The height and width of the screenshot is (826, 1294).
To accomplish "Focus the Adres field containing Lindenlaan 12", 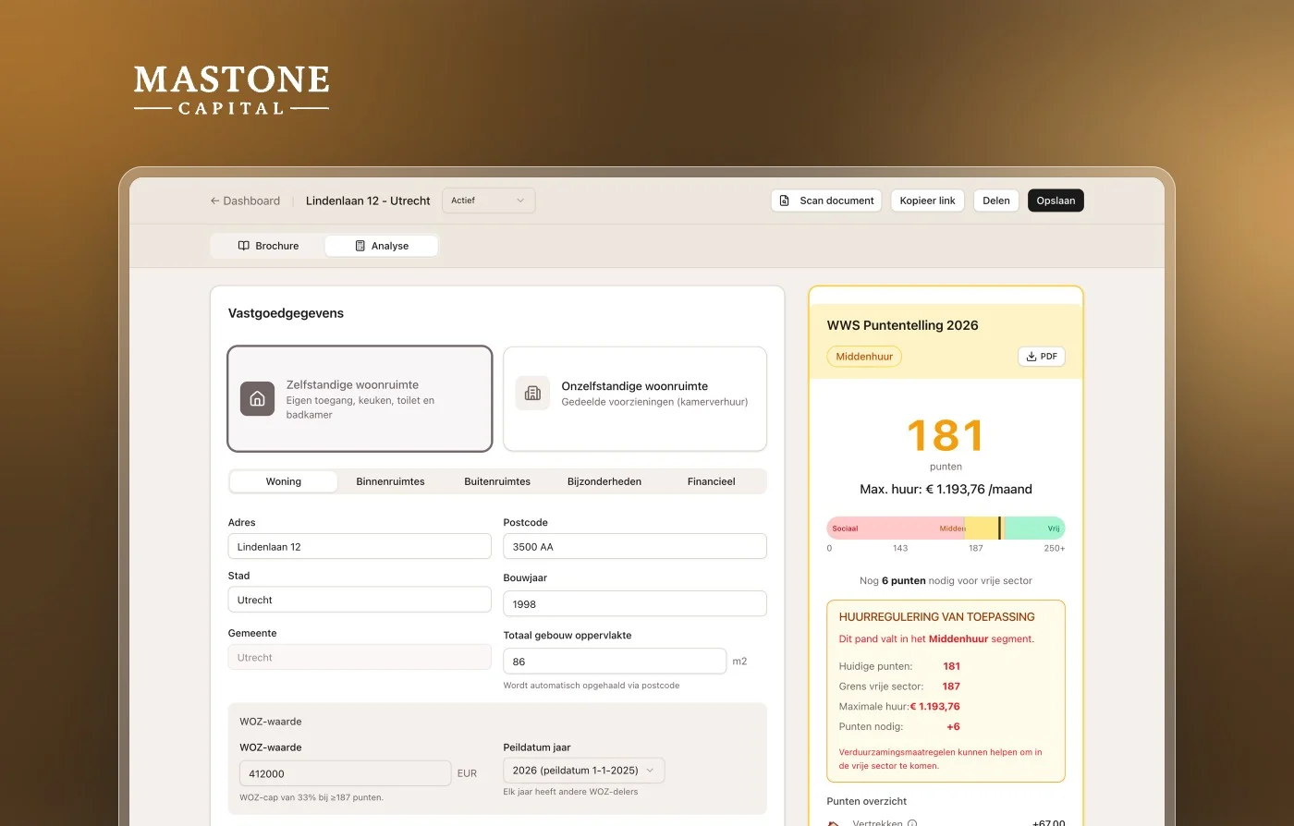I will (x=360, y=547).
